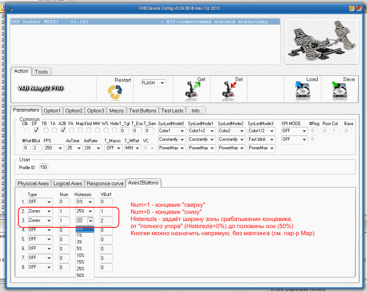Enable the TA checkbox
The height and width of the screenshot is (292, 367).
(55, 130)
